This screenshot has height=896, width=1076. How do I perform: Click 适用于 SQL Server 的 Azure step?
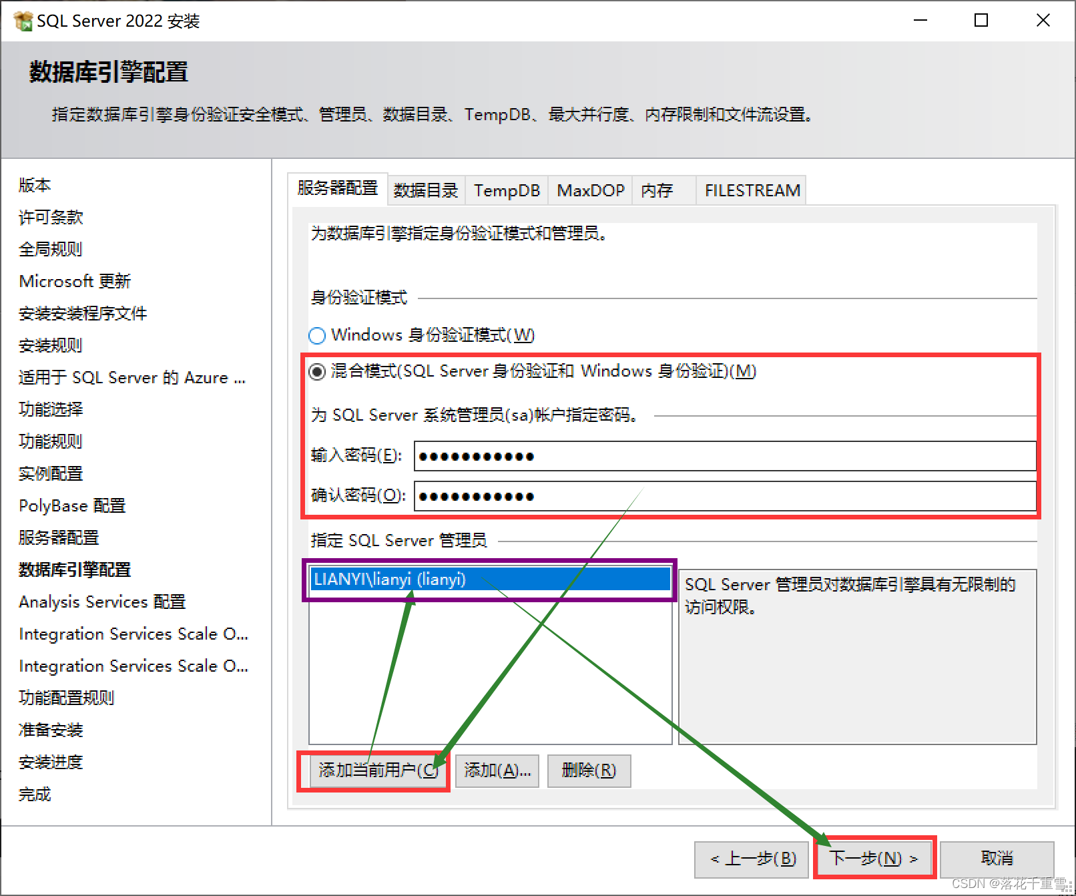click(x=132, y=377)
